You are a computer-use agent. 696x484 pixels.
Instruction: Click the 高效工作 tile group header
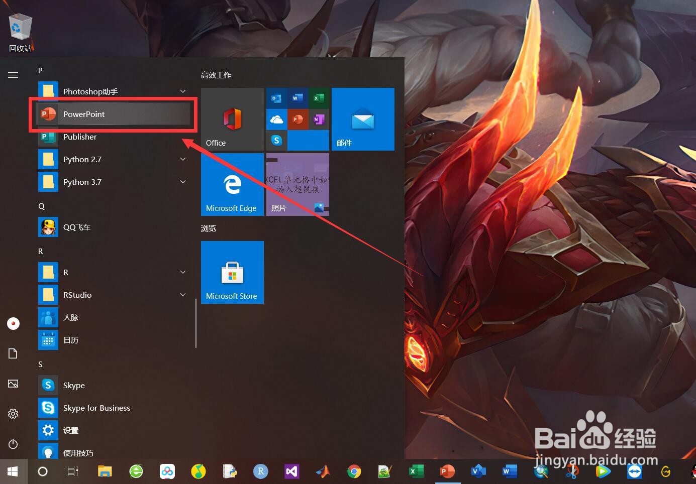[x=216, y=75]
